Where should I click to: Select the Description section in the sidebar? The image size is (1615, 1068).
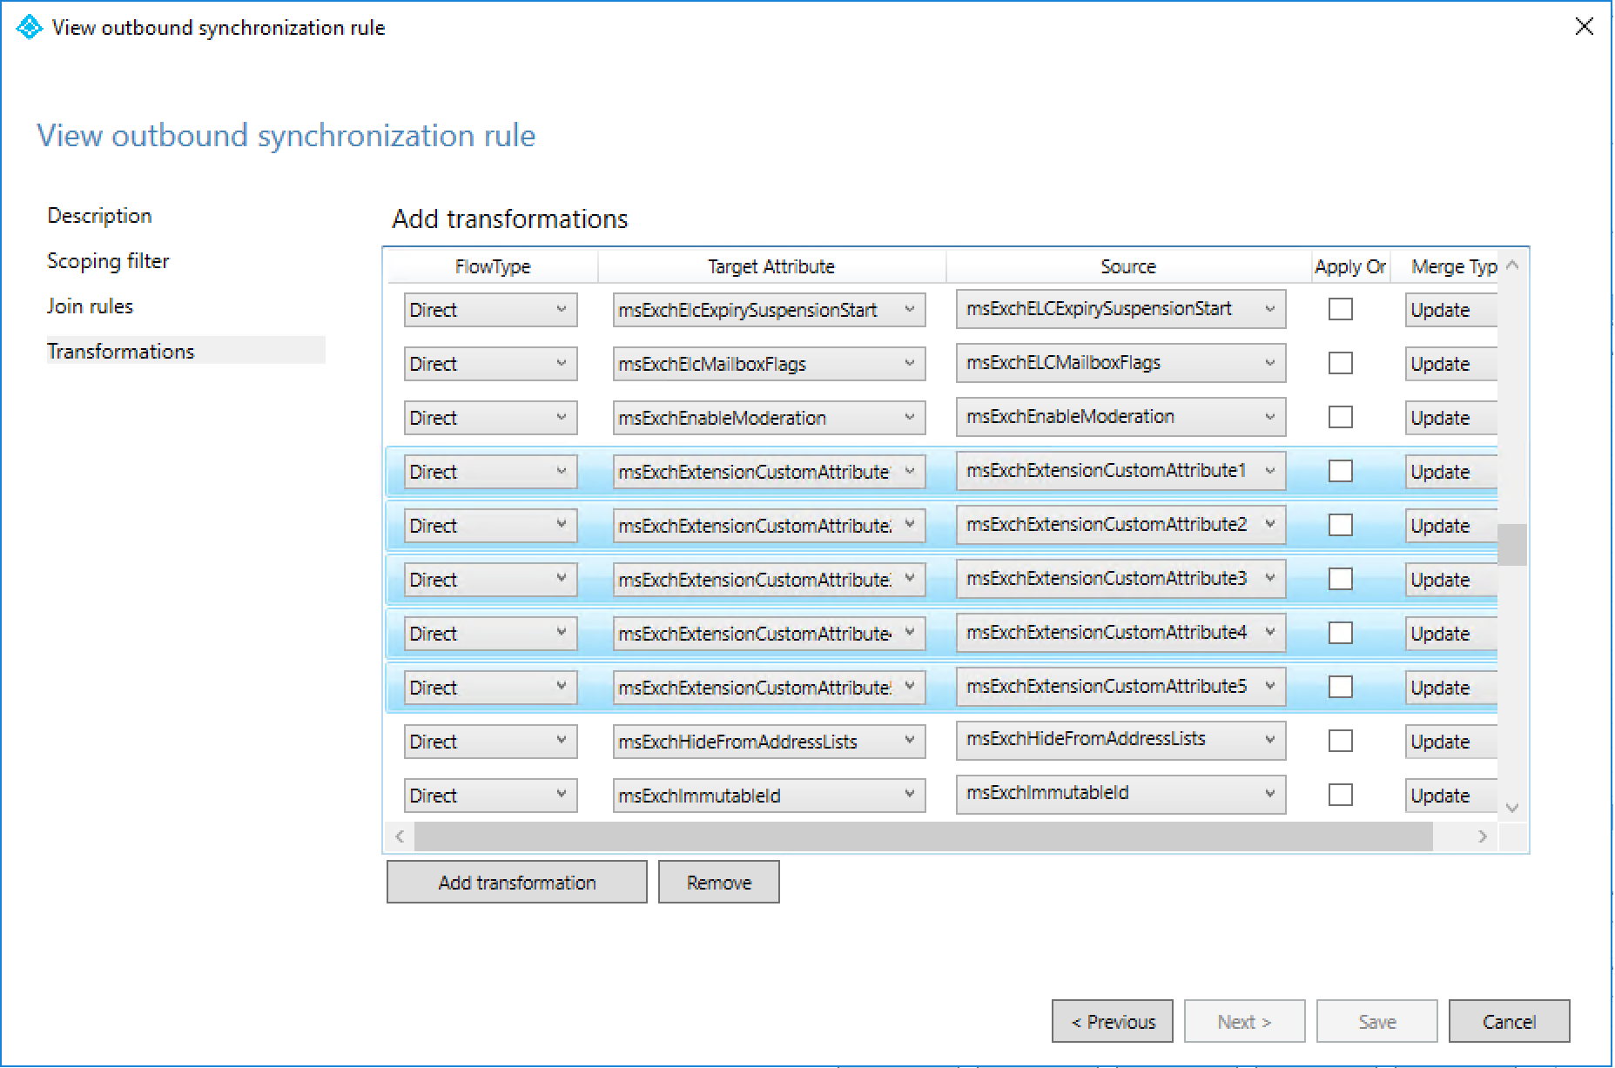tap(99, 215)
